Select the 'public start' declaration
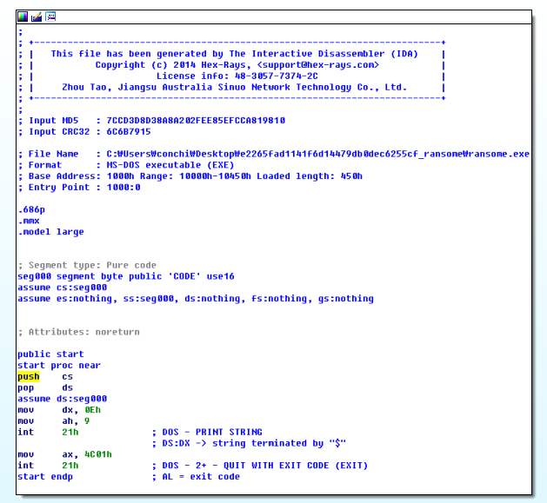 (x=50, y=354)
